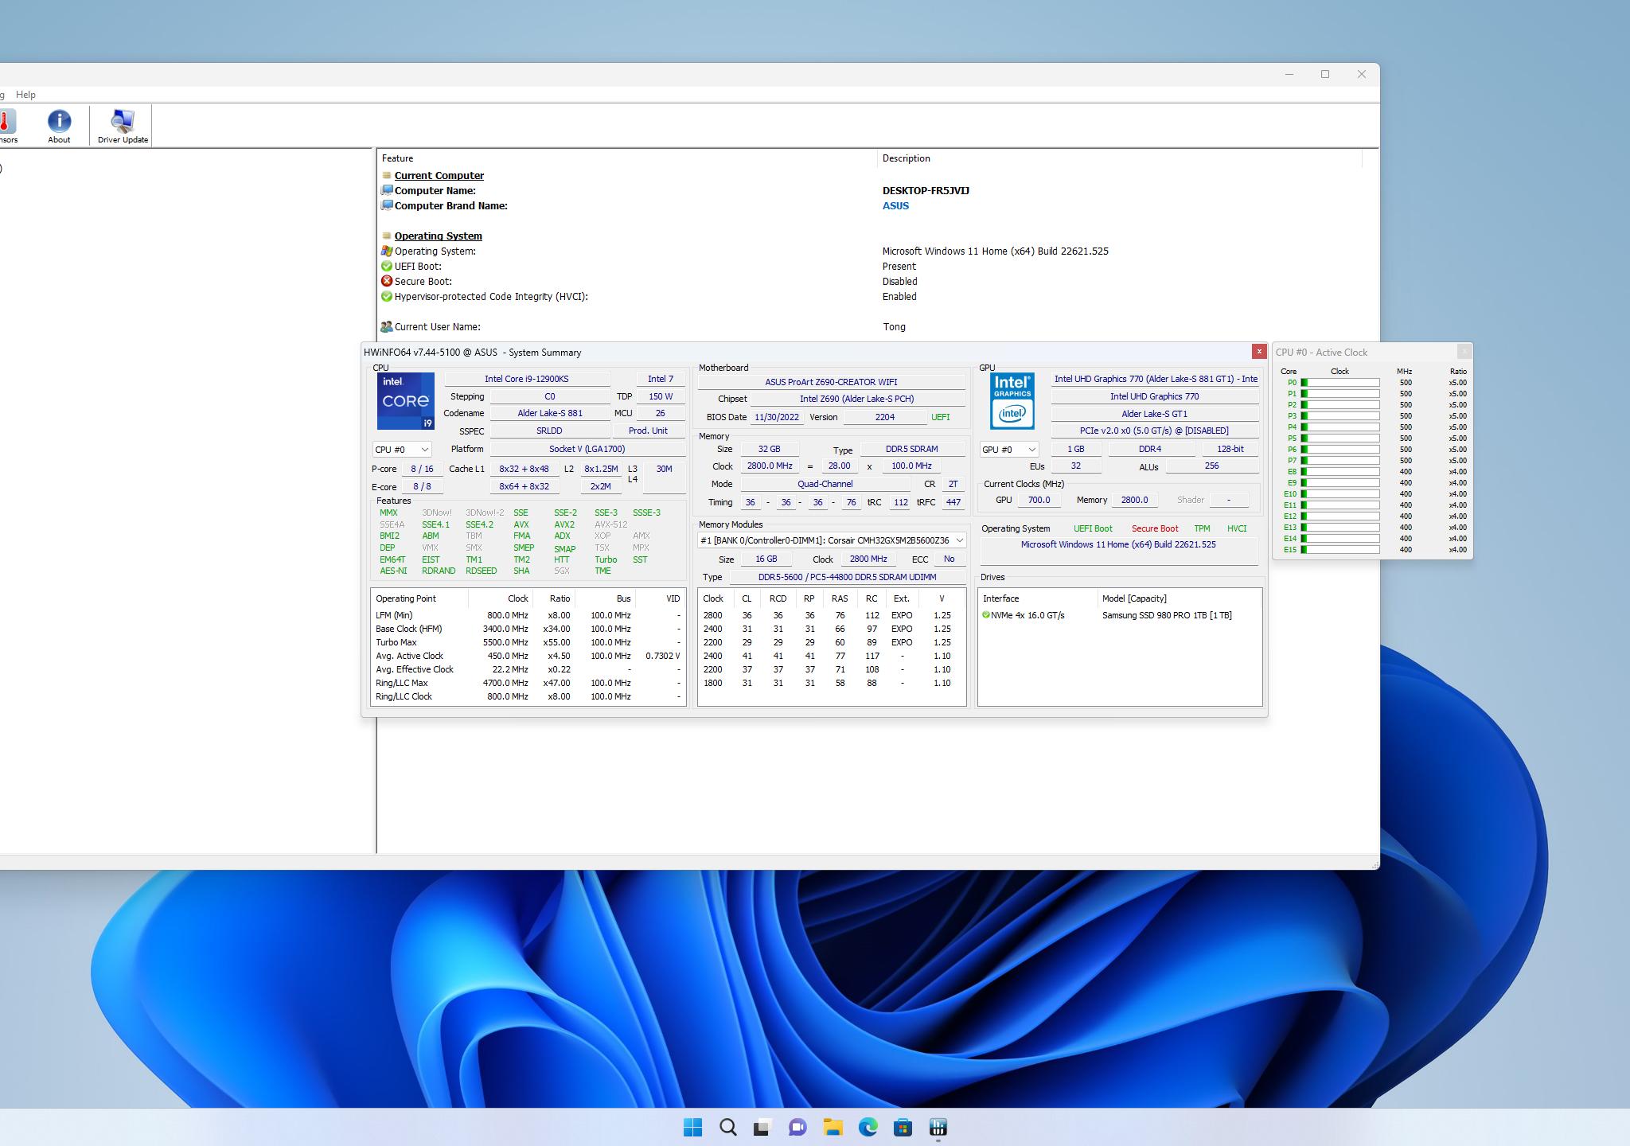Click the Current User Name users icon
Viewport: 1630px width, 1146px height.
pos(387,326)
